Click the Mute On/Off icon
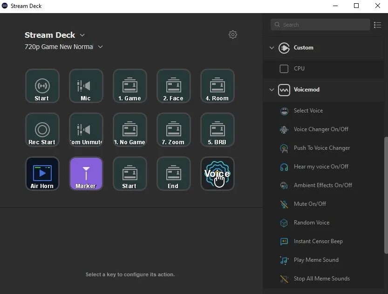 (x=284, y=204)
